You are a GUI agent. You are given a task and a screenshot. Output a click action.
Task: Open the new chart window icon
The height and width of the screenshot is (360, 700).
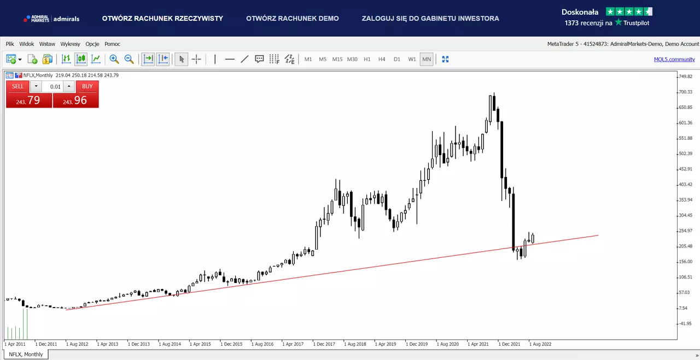click(x=11, y=59)
